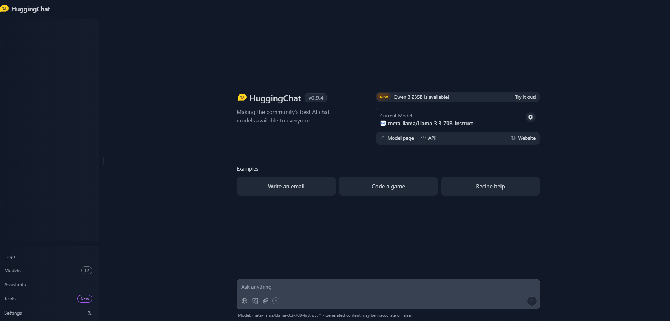Open more tools plus icon

[x=276, y=301]
